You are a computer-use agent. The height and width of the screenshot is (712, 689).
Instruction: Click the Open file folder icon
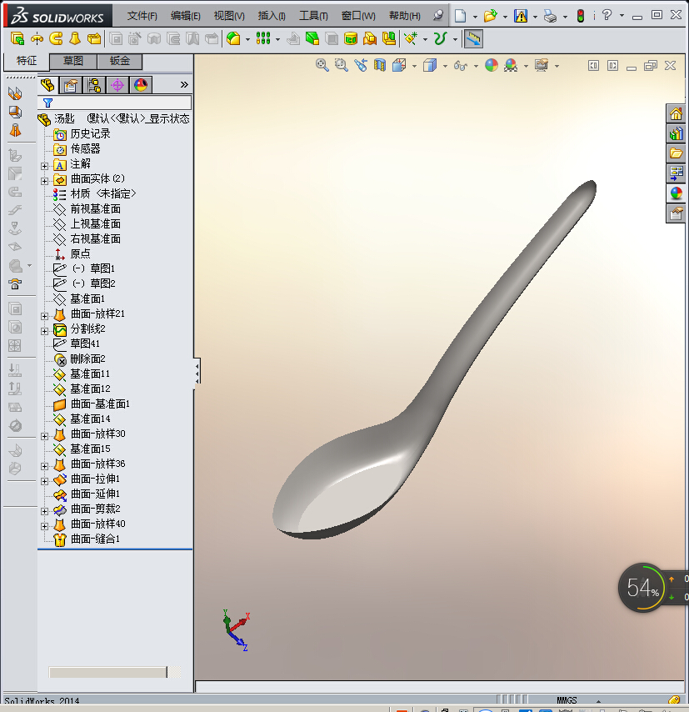pos(490,16)
